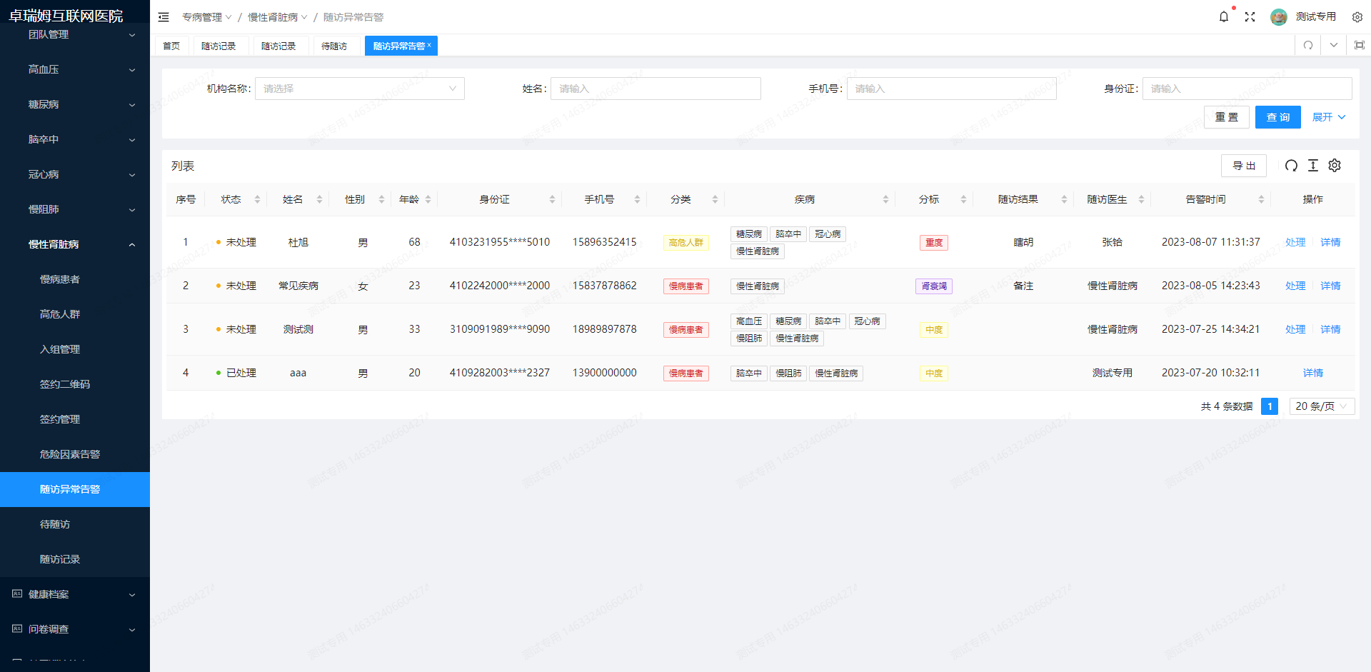Sort the table by 状态 column
The image size is (1371, 672).
[x=257, y=200]
